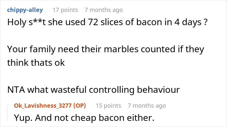The width and height of the screenshot is (227, 127).
Task: Click the line starting with Holy s**t
Action: coord(107,22)
